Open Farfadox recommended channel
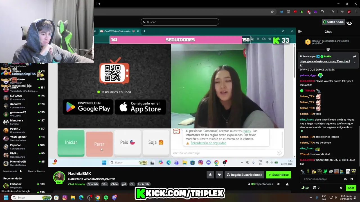This screenshot has height=202, width=360. point(24,186)
